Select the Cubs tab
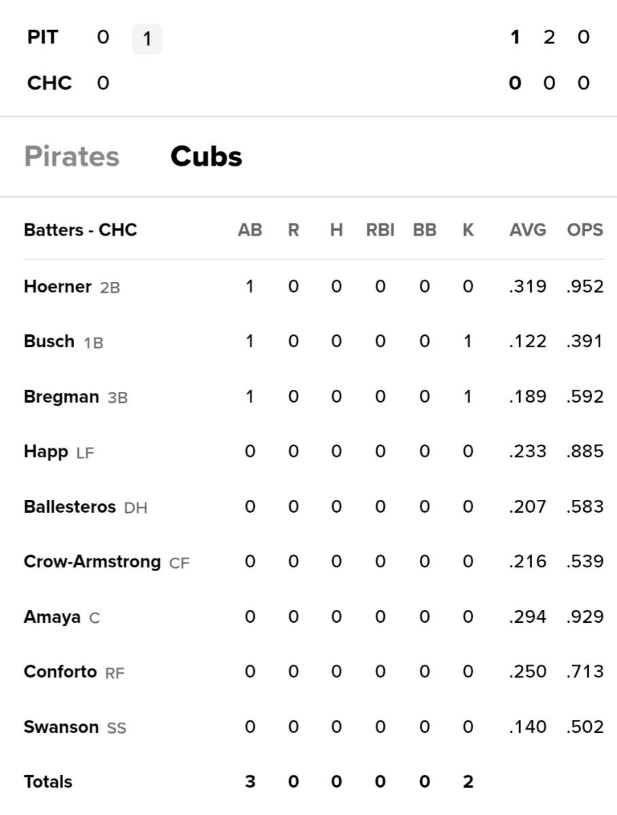Screen dimensions: 617x815 coord(206,157)
